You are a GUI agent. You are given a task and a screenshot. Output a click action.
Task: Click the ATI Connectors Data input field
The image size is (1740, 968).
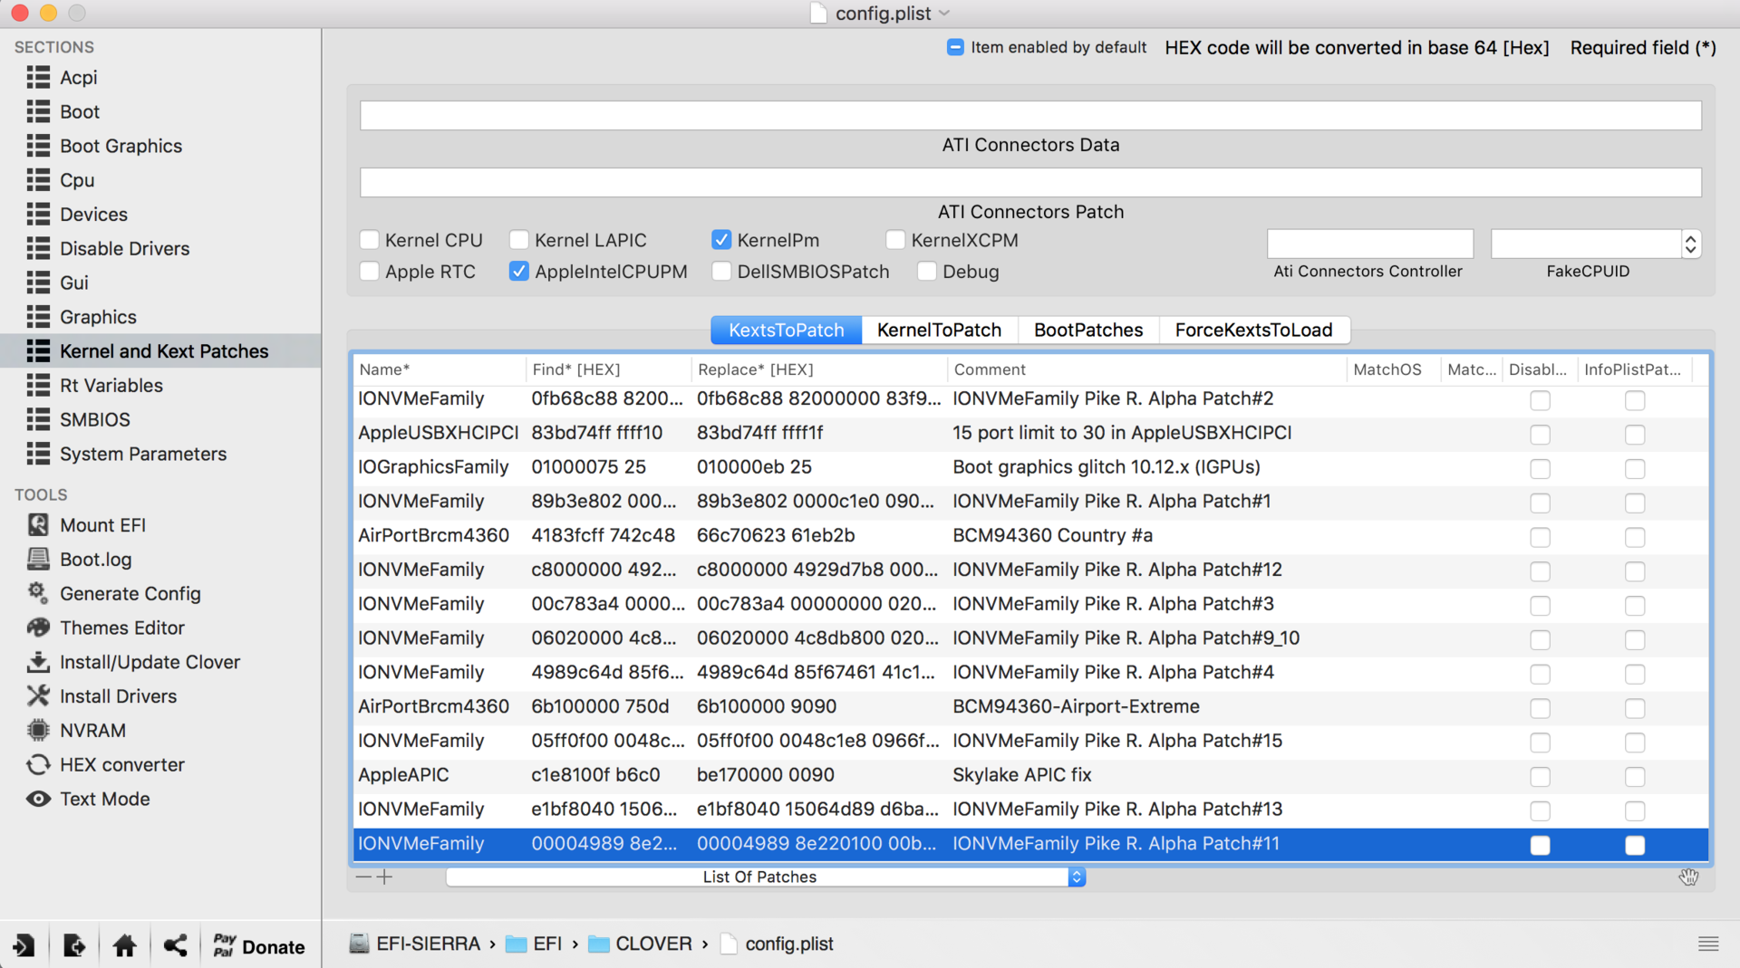coord(1030,115)
